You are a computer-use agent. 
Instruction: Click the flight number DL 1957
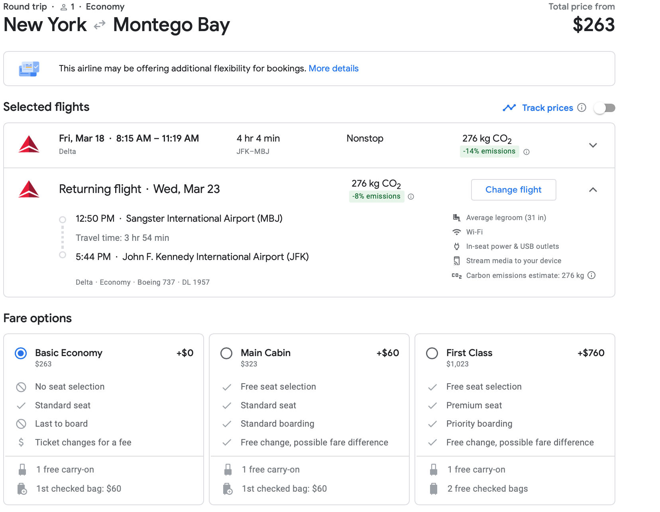click(x=196, y=282)
